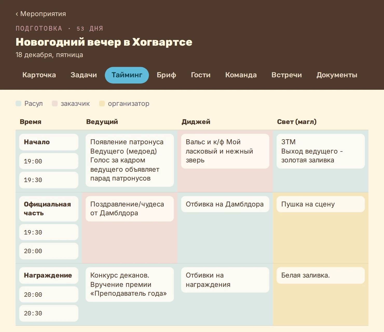The height and width of the screenshot is (332, 384).
Task: Edit the Начало start time 19:00
Action: point(49,161)
